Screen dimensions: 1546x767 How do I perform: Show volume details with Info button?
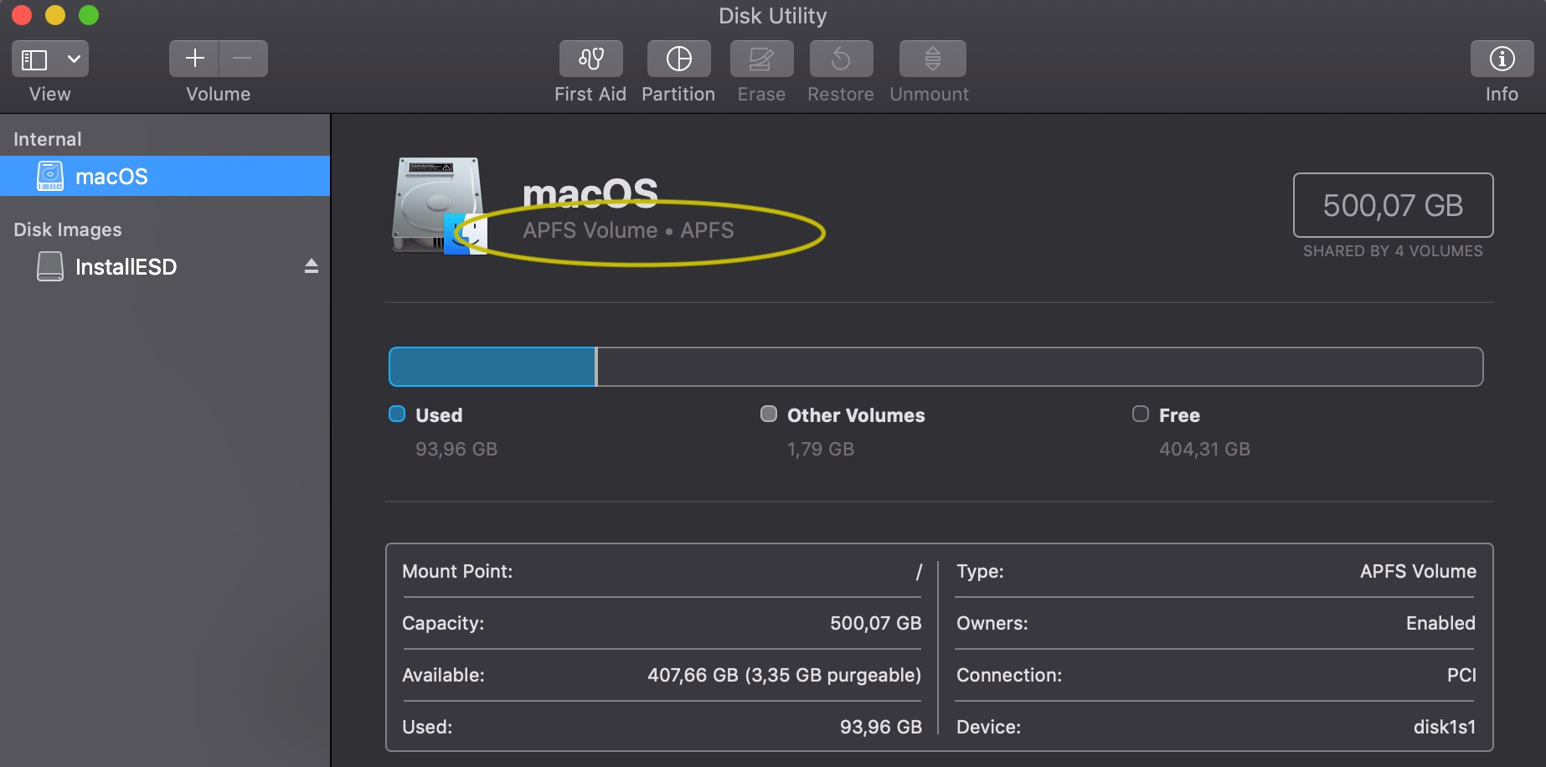coord(1502,58)
